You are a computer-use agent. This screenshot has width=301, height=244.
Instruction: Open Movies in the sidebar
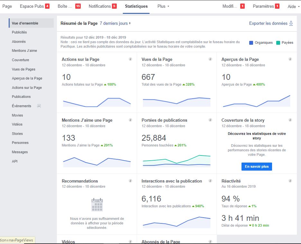pos(17,115)
